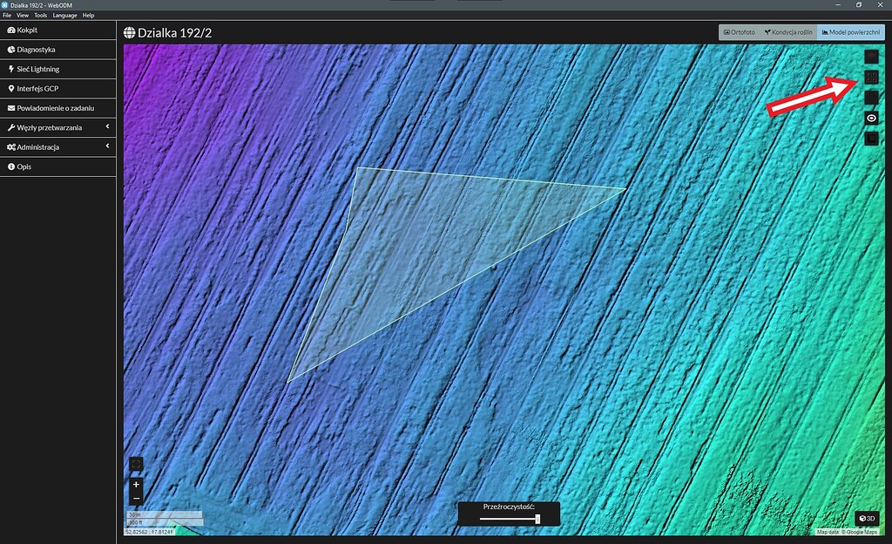892x544 pixels.
Task: Select the Kokpit dashboard icon
Action: point(10,30)
